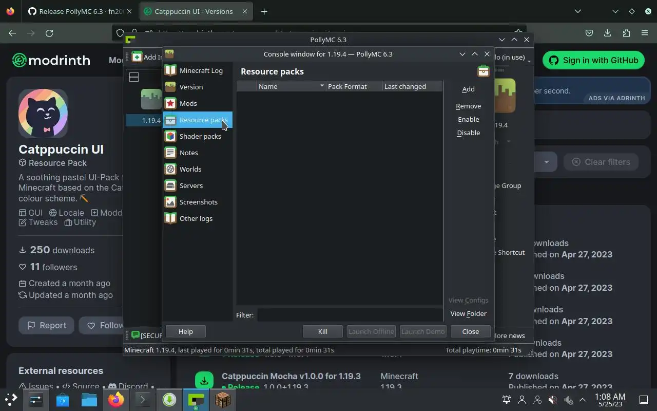The height and width of the screenshot is (411, 657).
Task: Click the Minecraft crafting table taskbar icon
Action: [x=223, y=400]
